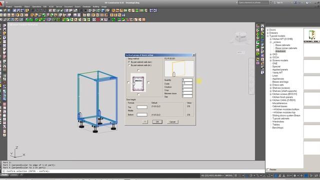Click the Quantity input field
Image resolution: width=320 pixels, height=180 pixels.
(187, 80)
